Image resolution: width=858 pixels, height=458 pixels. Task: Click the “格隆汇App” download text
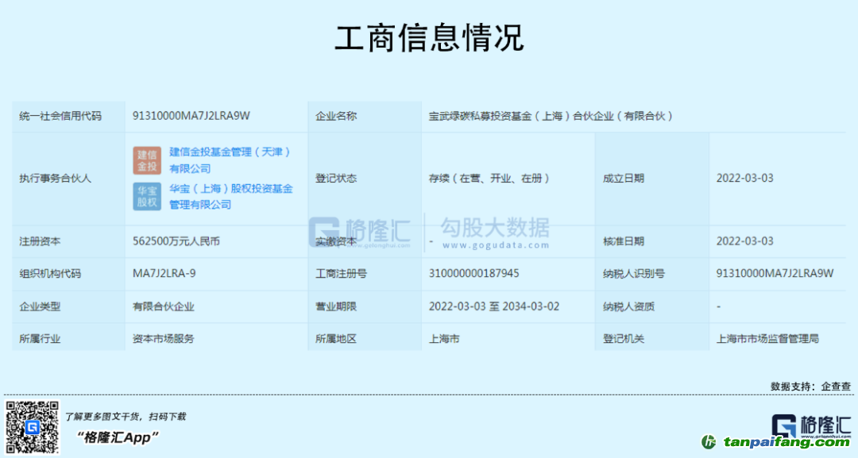tap(118, 437)
